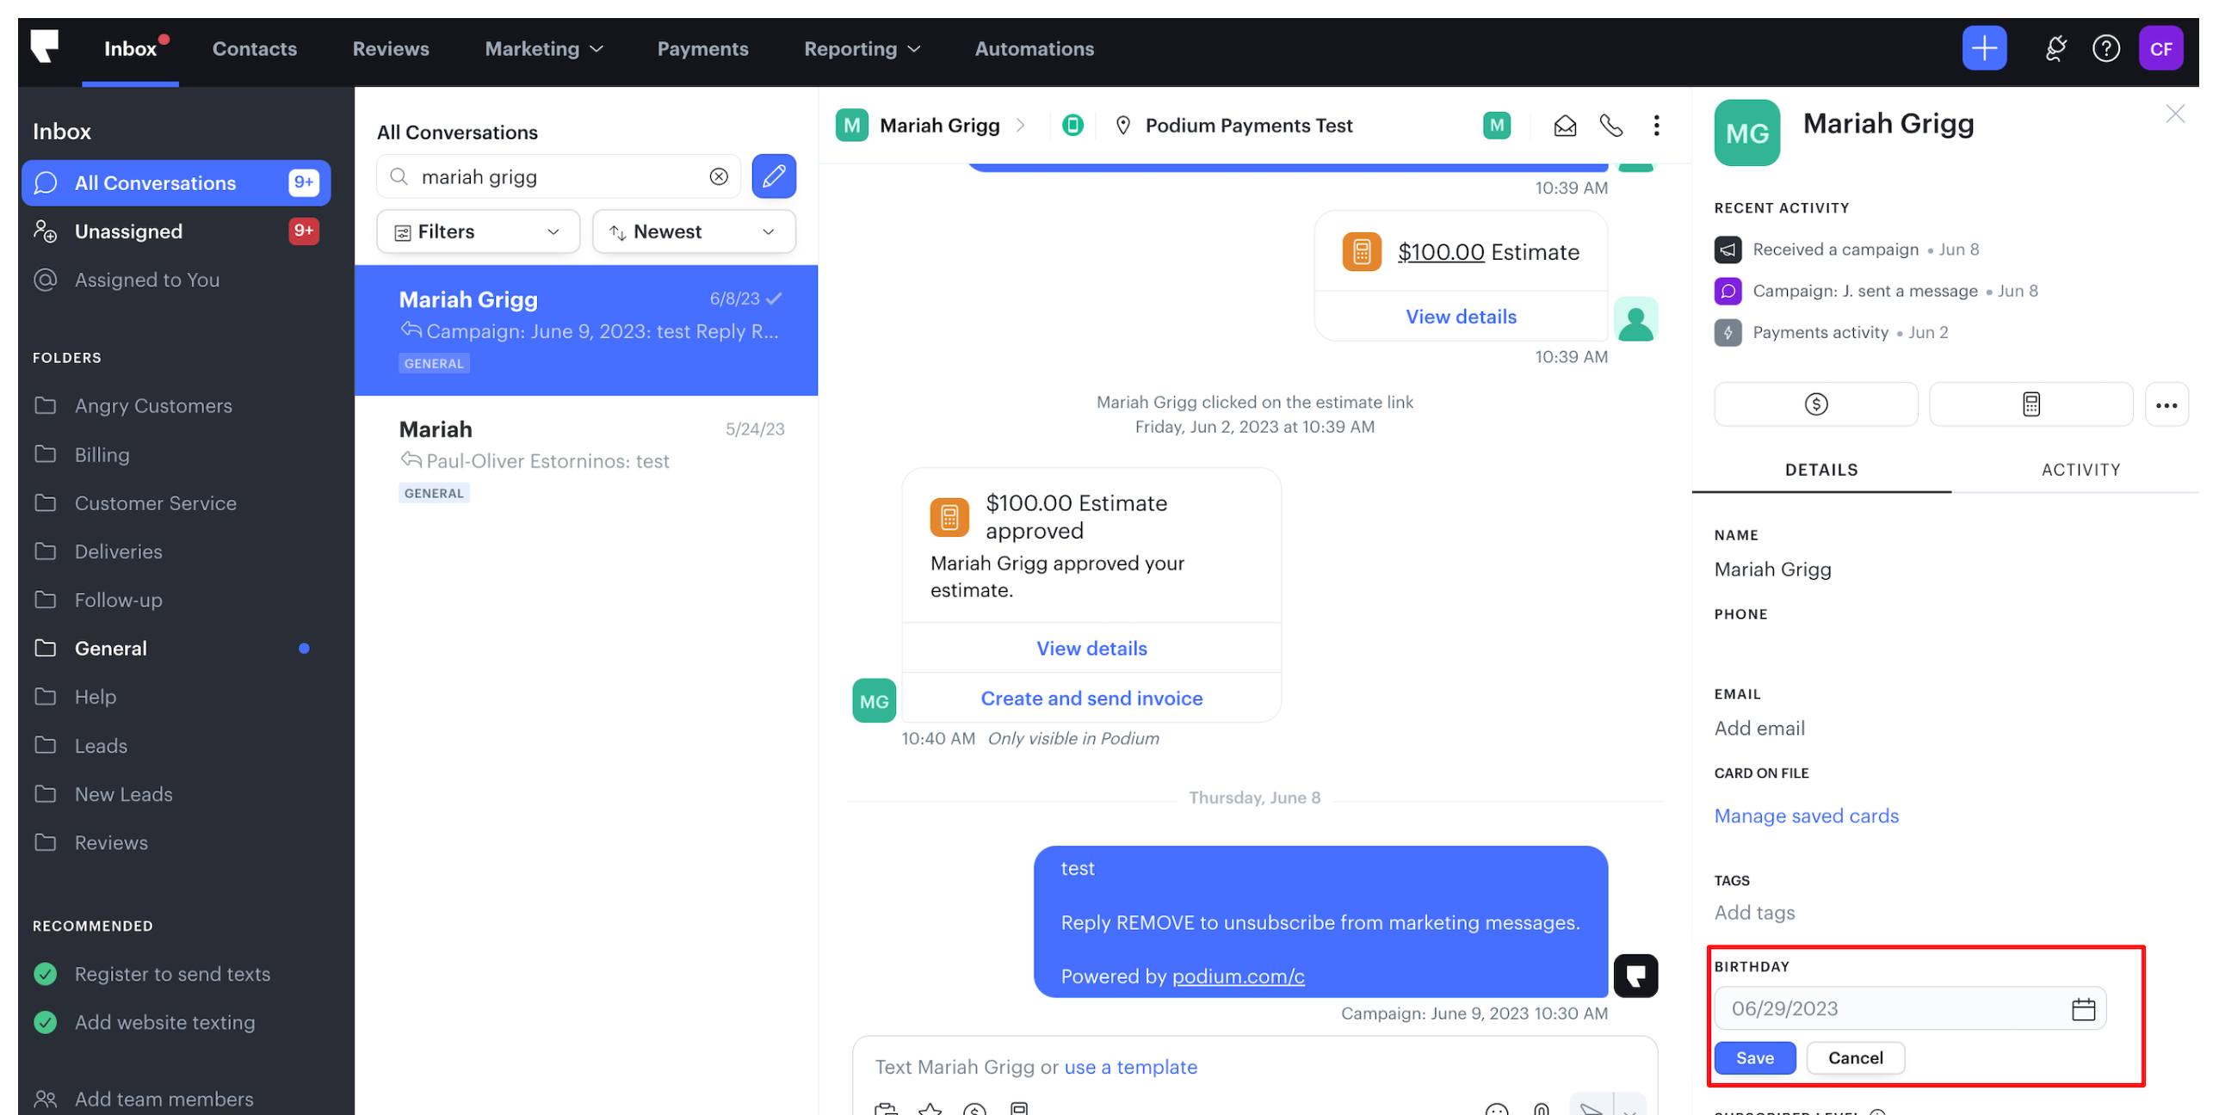Click Manage saved cards link
Image resolution: width=2219 pixels, height=1115 pixels.
pos(1807,816)
